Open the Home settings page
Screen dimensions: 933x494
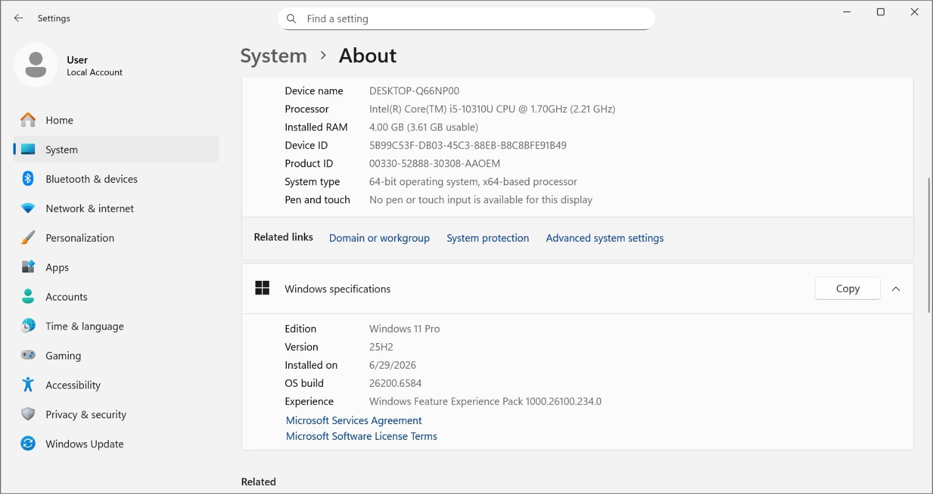[x=116, y=120]
